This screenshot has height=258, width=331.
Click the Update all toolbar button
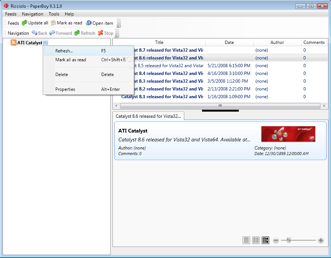[x=35, y=23]
